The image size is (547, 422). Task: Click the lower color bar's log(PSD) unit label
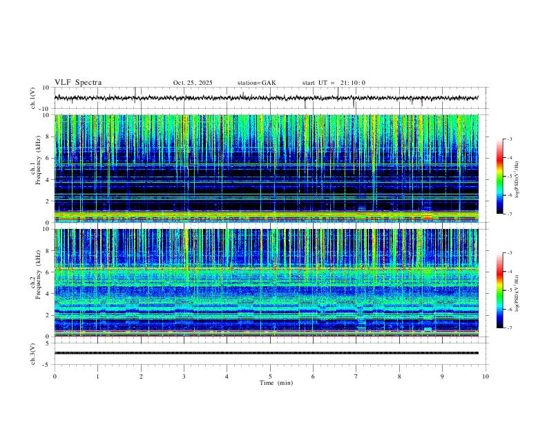coord(517,293)
